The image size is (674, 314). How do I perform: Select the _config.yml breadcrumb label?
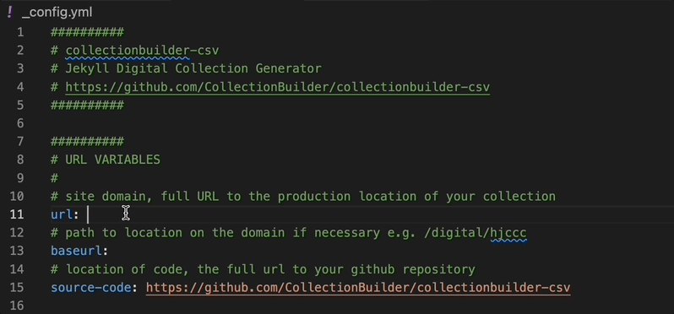[57, 12]
